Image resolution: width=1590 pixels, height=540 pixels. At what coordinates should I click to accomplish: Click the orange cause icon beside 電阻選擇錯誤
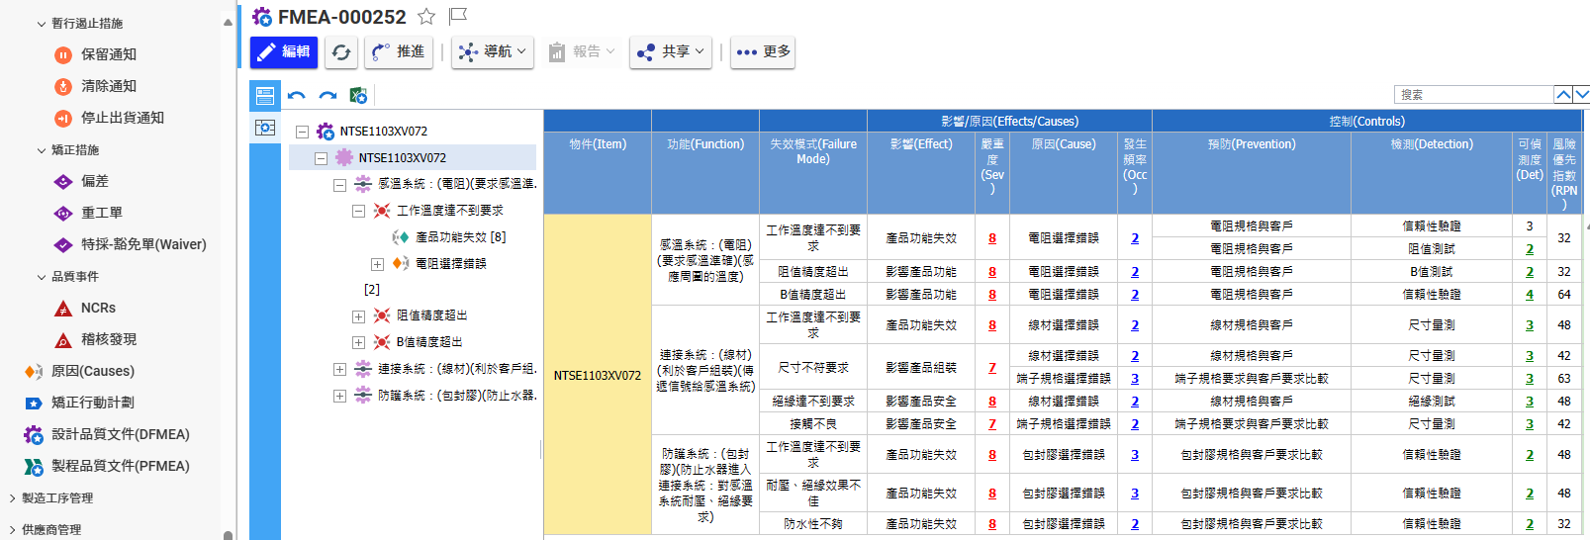[x=401, y=263]
